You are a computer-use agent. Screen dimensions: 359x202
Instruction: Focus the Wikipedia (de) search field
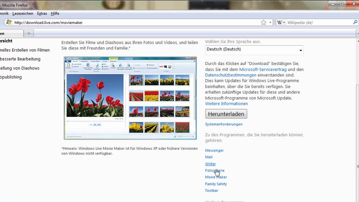[x=319, y=22]
